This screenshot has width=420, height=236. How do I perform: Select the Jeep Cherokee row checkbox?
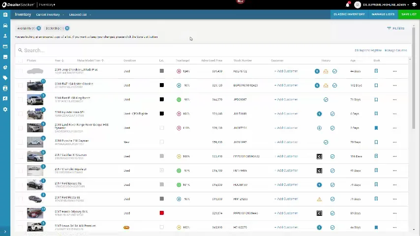point(20,71)
